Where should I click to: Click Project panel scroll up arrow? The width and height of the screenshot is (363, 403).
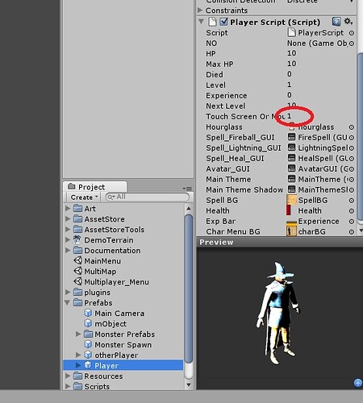coord(189,209)
